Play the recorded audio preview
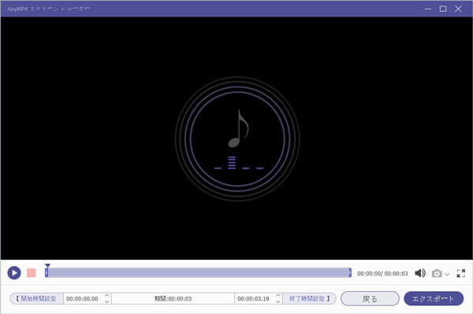Image resolution: width=473 pixels, height=314 pixels. click(x=14, y=273)
